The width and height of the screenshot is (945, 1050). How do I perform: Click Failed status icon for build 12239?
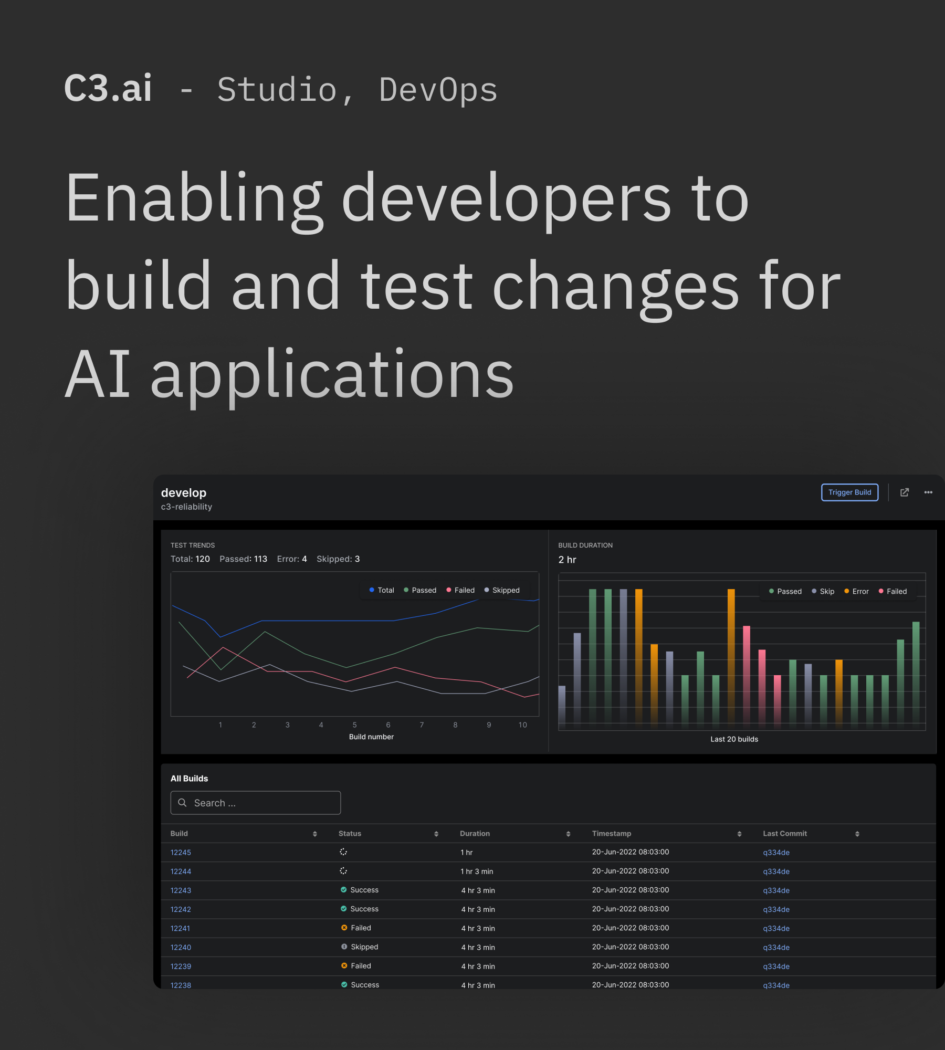click(344, 965)
